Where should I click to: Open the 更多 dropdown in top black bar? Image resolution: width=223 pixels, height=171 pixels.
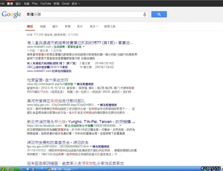(76, 3)
